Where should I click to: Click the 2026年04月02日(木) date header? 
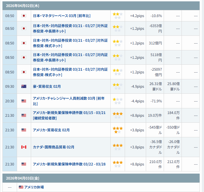[x=22, y=5]
